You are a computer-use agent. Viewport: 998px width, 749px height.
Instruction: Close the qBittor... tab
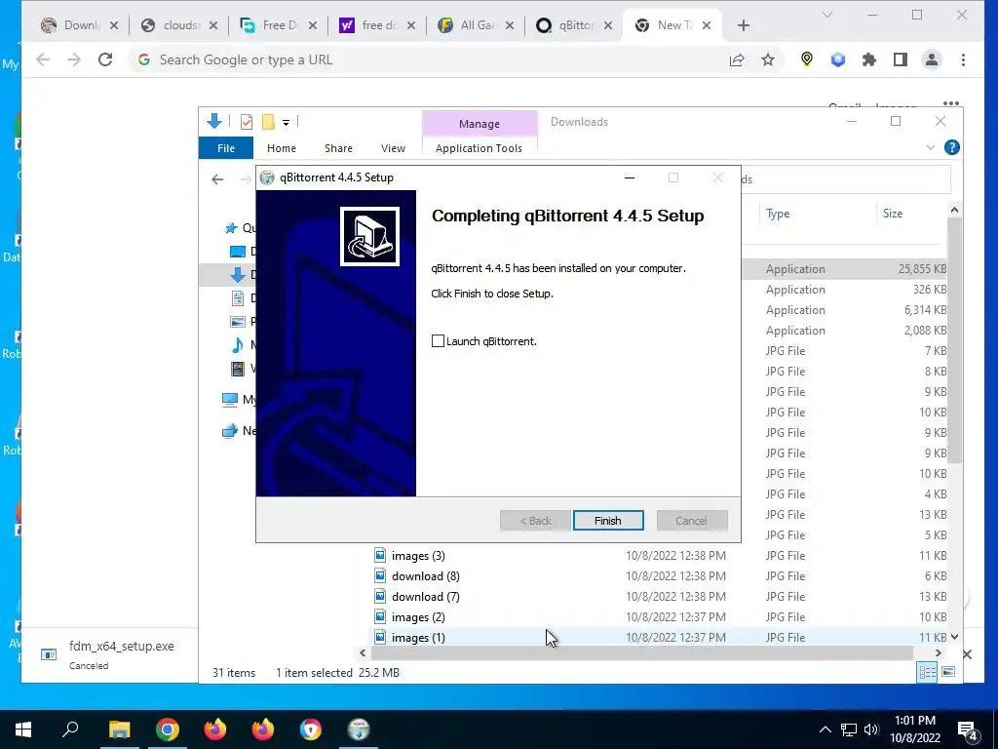[608, 25]
